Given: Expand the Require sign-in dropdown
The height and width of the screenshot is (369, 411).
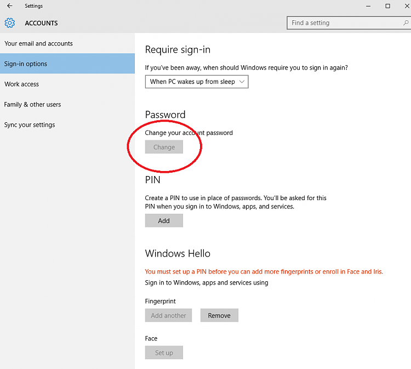Looking at the screenshot, I should click(x=197, y=82).
